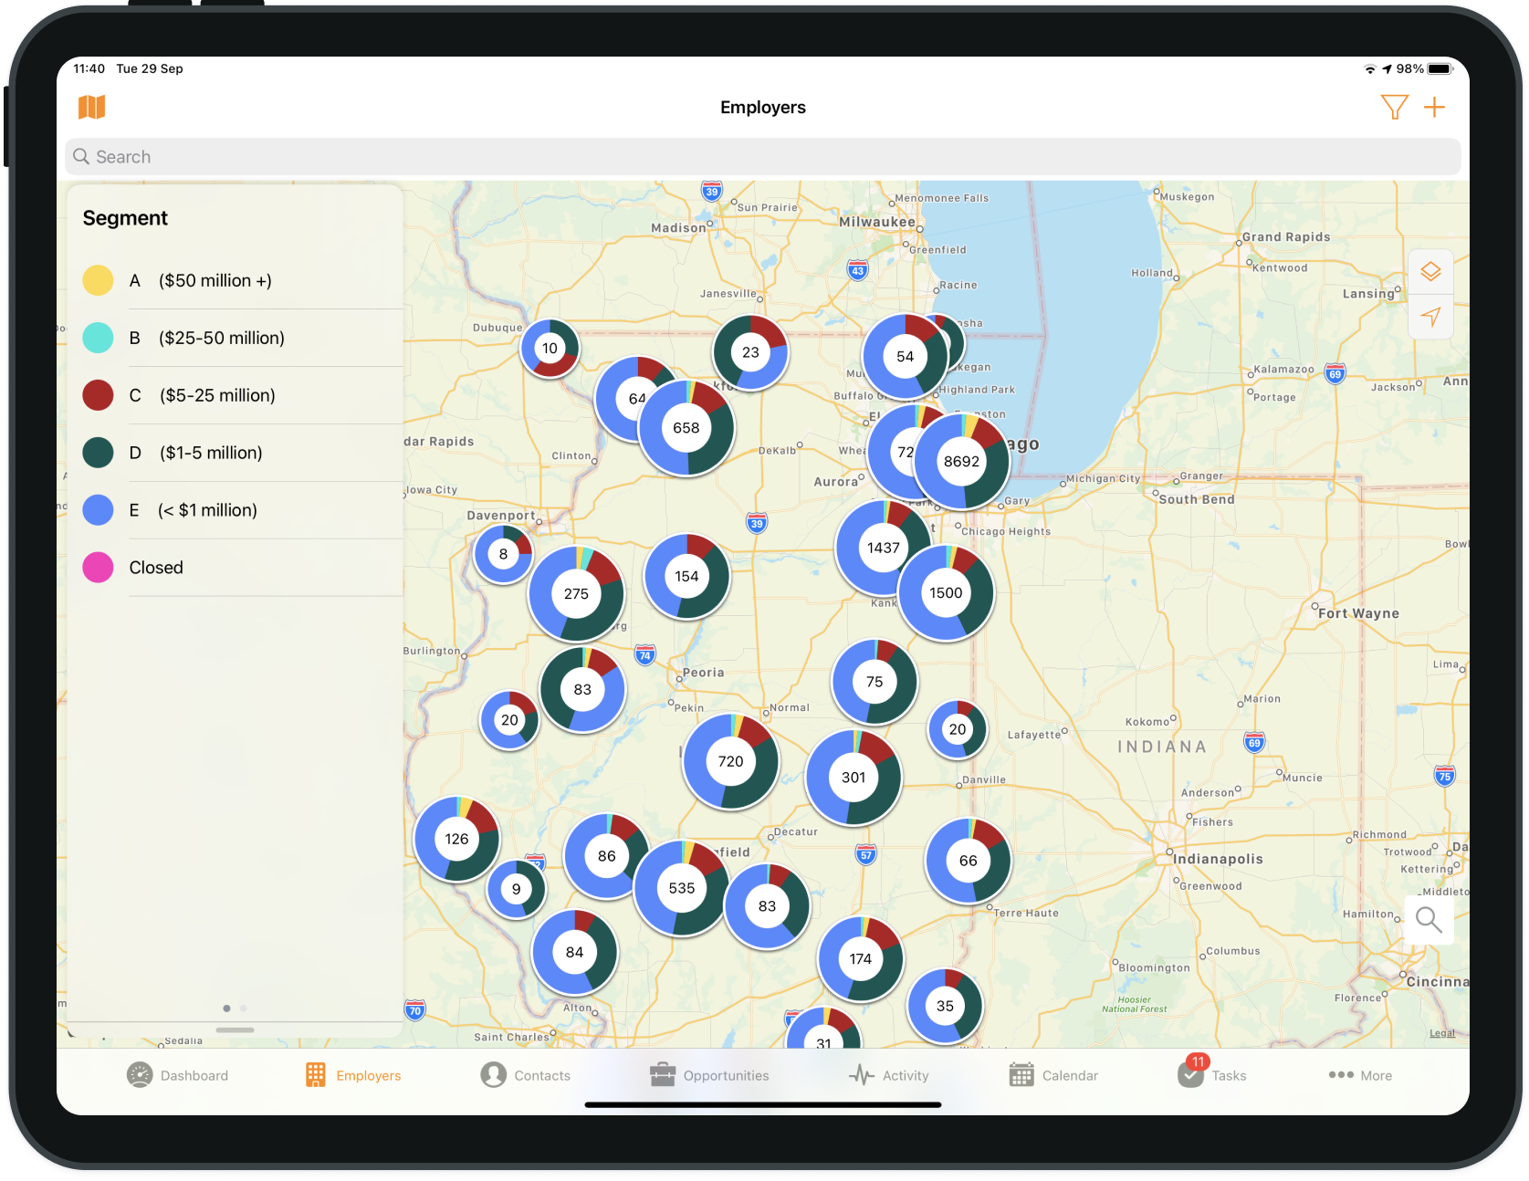
Task: Open the orange map view icon
Action: click(91, 108)
